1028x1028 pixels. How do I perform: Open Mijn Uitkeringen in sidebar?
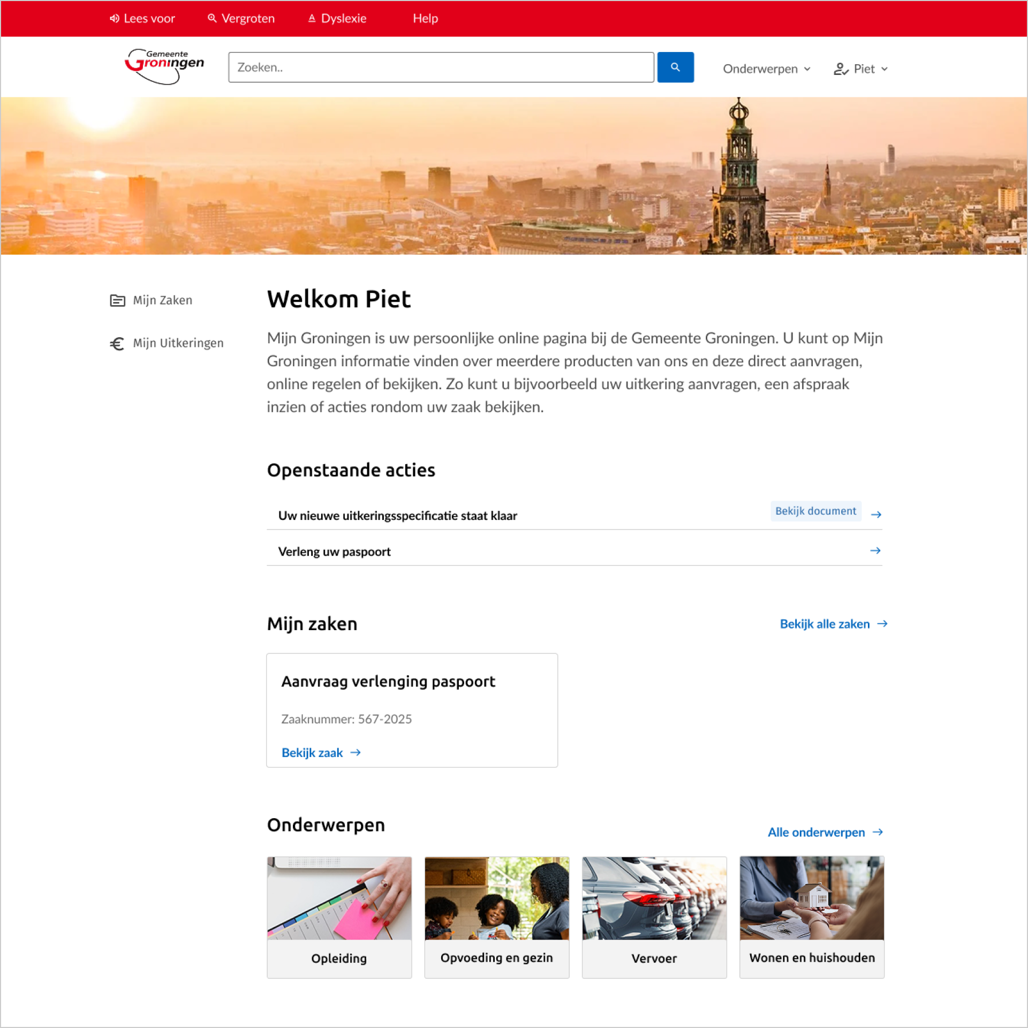tap(178, 343)
